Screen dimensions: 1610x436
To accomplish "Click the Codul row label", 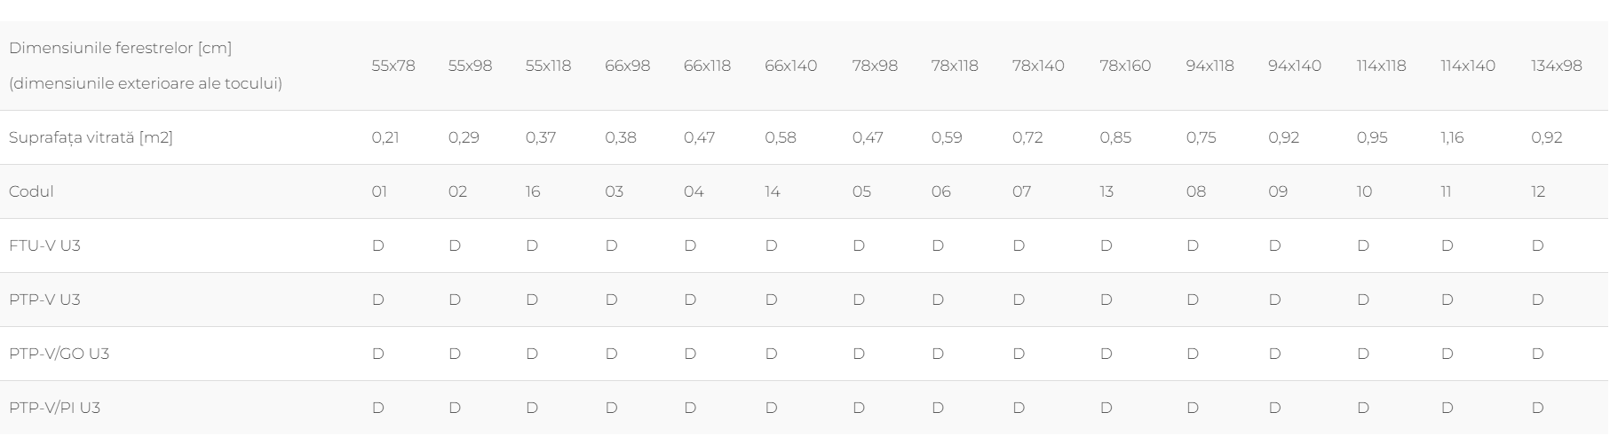I will 31,191.
